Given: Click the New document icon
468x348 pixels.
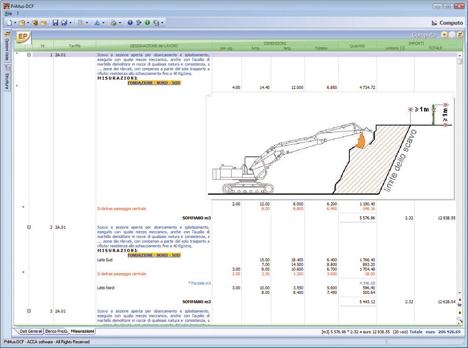Looking at the screenshot, I should [9, 23].
